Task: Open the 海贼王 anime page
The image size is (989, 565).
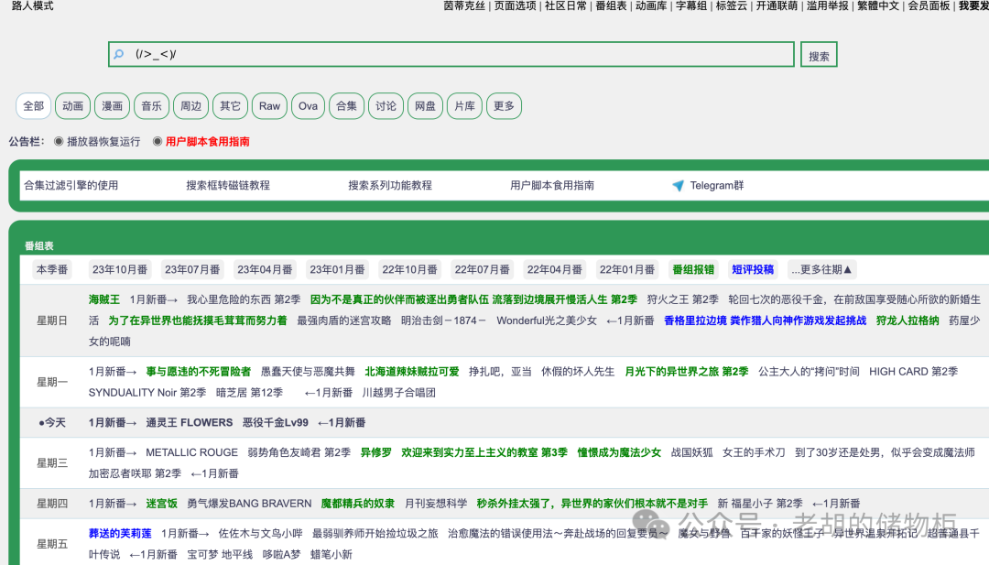Action: tap(103, 299)
